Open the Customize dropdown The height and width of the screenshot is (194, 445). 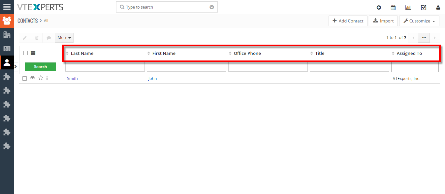point(419,21)
